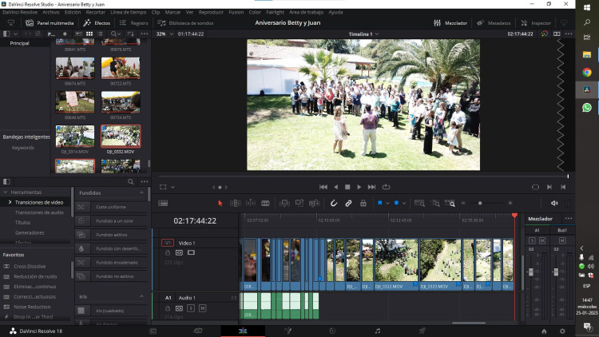This screenshot has width=599, height=337.
Task: Click the Insert clip icon
Action: click(284, 204)
